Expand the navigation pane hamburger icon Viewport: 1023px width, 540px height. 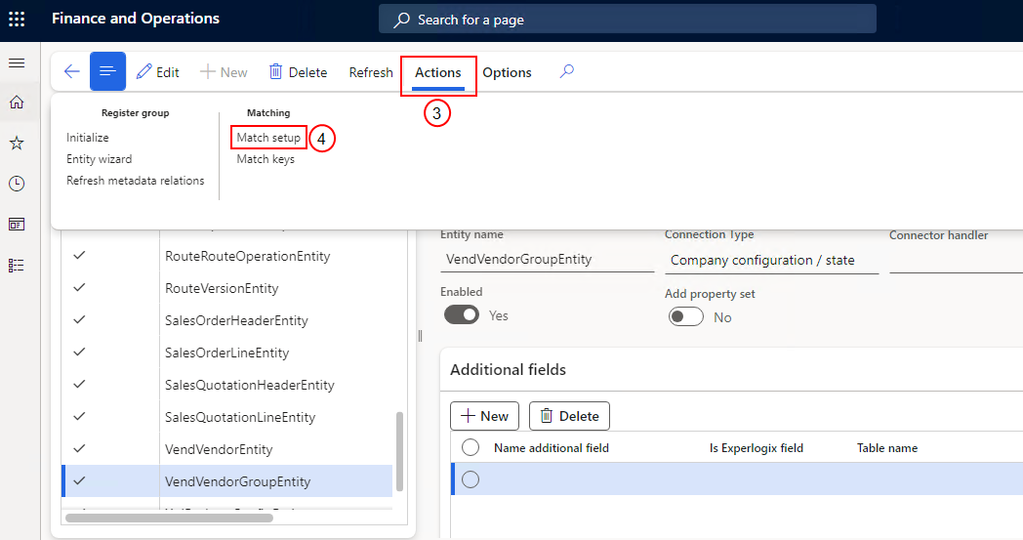tap(17, 62)
